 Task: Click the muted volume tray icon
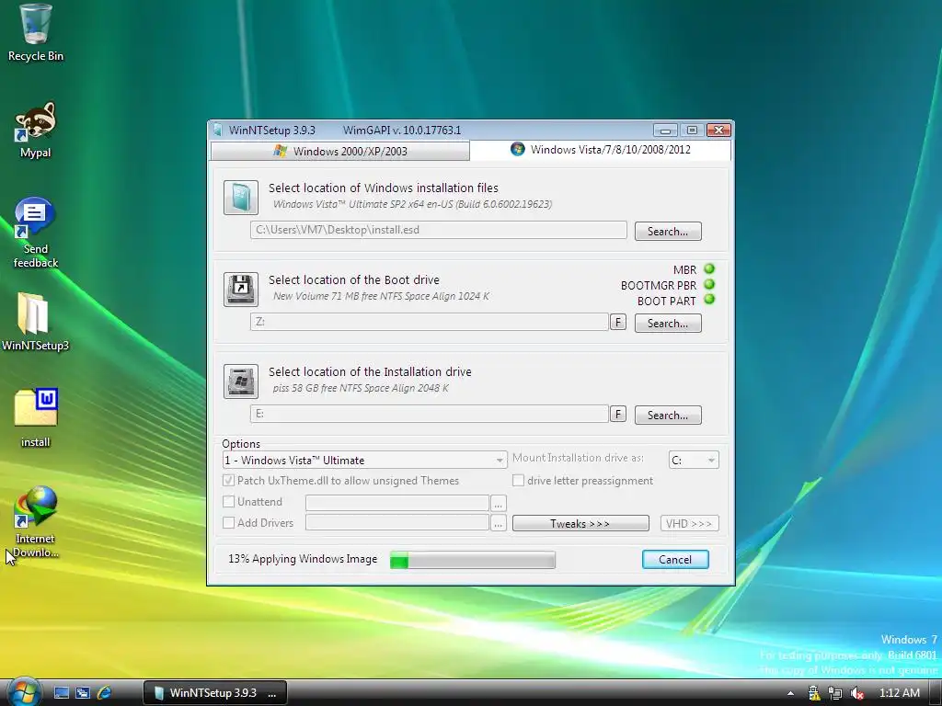[x=857, y=693]
